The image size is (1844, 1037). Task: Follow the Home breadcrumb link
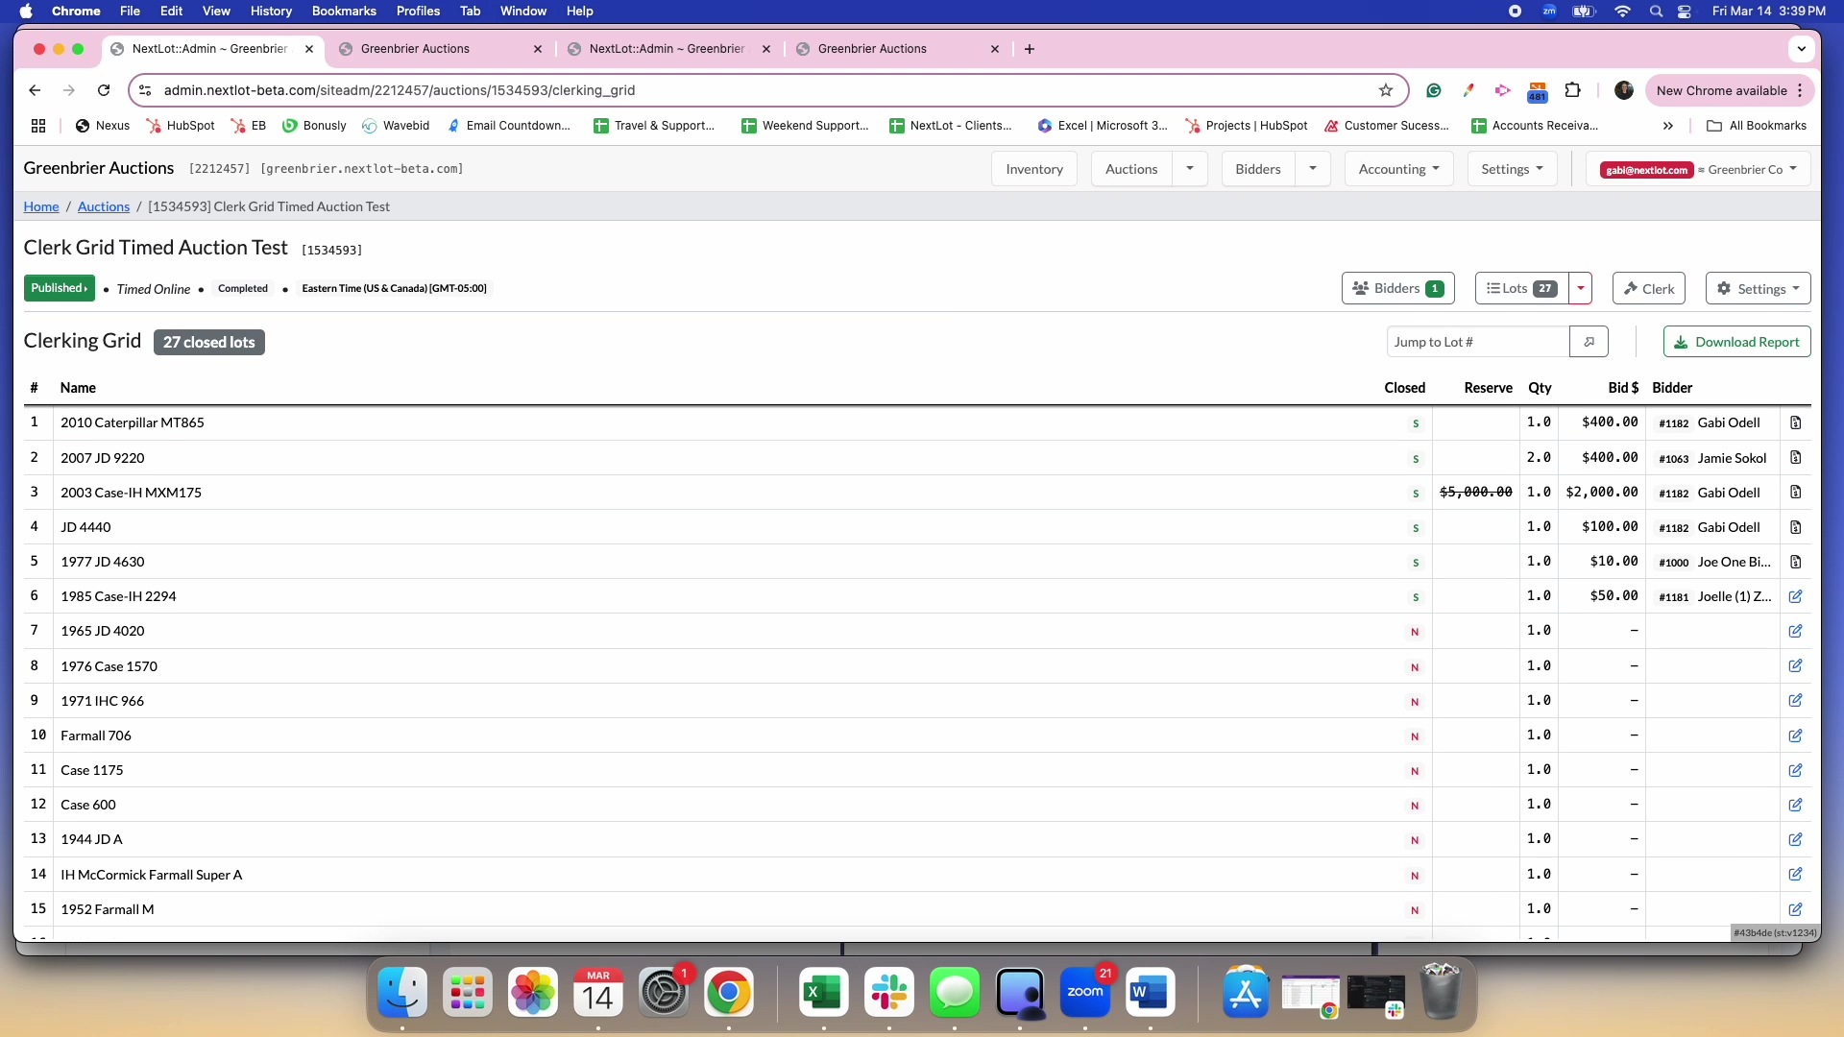(x=40, y=205)
